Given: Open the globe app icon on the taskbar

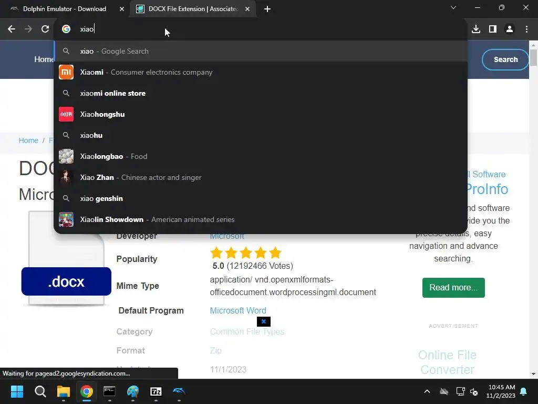Looking at the screenshot, I should [x=133, y=391].
